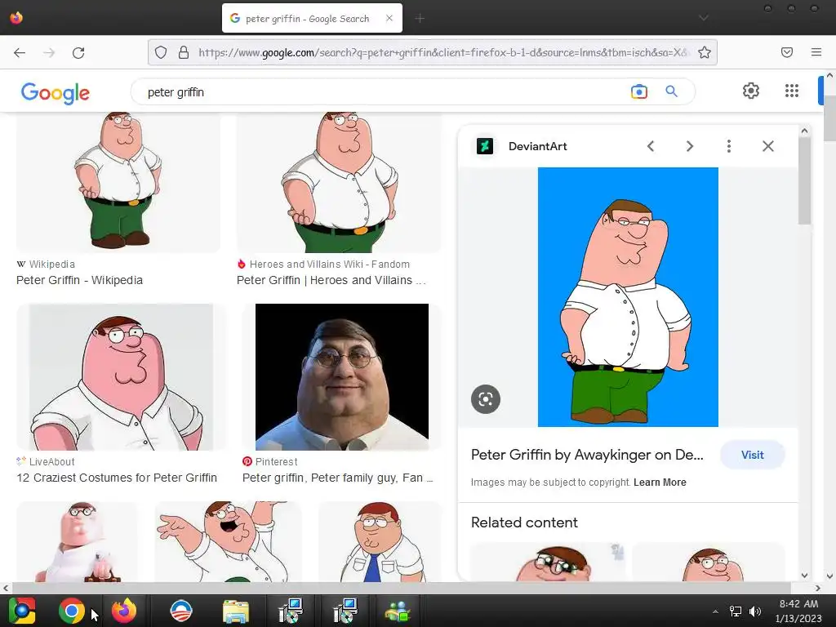This screenshot has width=836, height=627.
Task: Click Peter Griffin - Wikipedia caption
Action: [79, 281]
